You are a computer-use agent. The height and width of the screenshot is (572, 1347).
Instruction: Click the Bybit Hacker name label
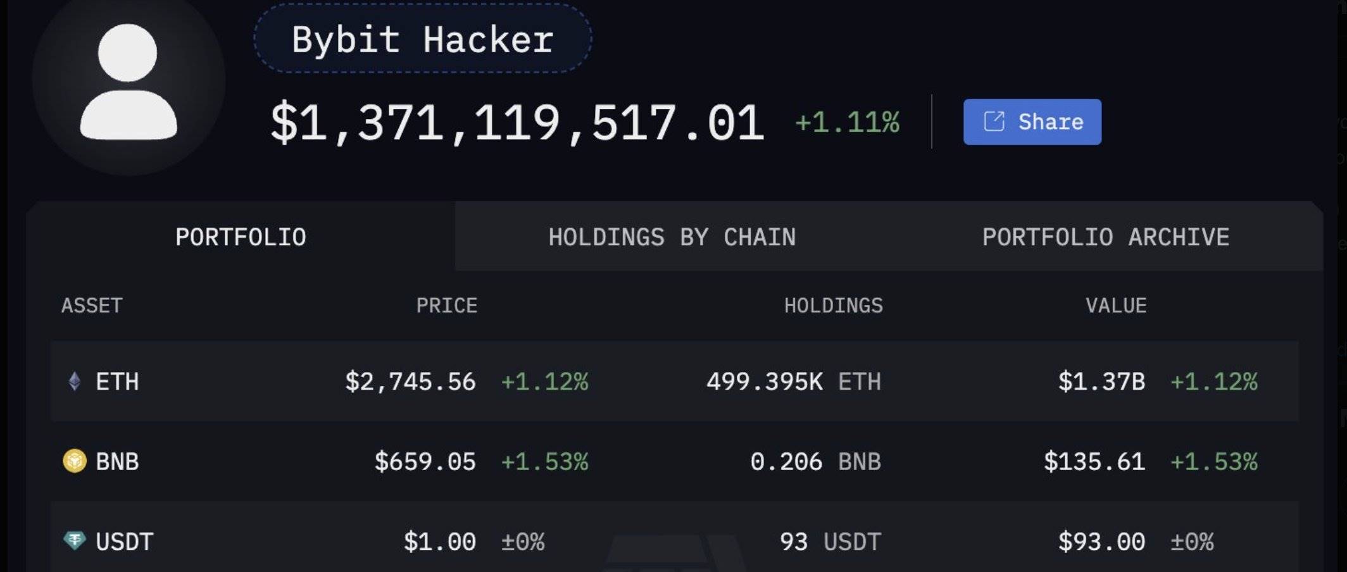click(x=422, y=40)
